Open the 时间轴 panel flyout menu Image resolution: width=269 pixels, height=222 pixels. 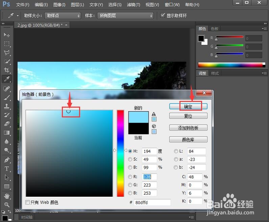click(191, 217)
